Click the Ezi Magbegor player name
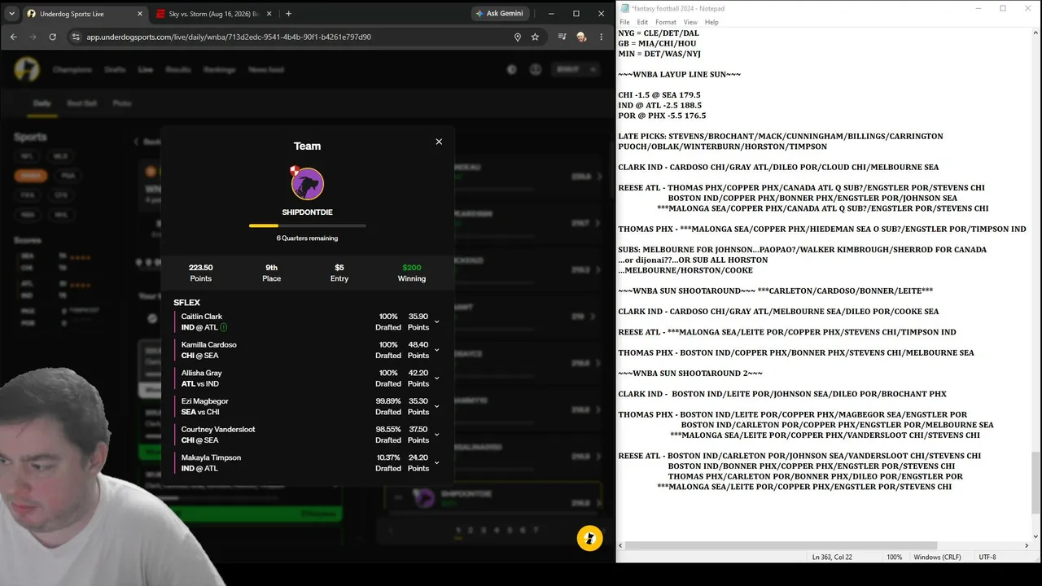 (x=205, y=401)
